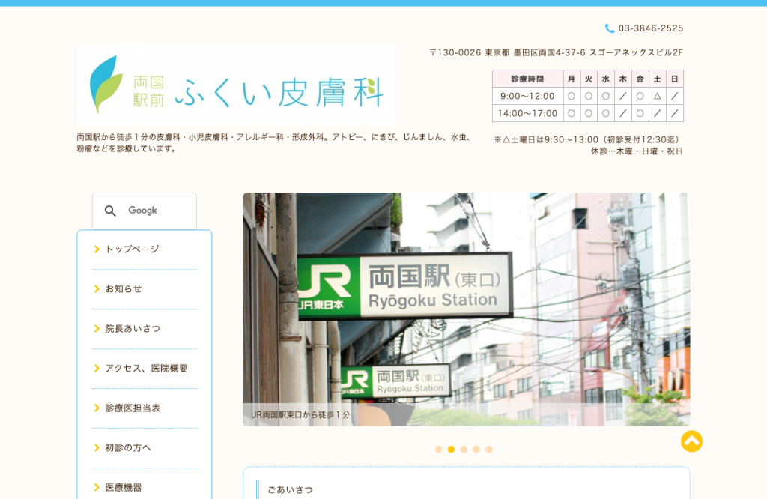The image size is (767, 499).
Task: Click the arrow icon beside トップページ
Action: tap(97, 249)
